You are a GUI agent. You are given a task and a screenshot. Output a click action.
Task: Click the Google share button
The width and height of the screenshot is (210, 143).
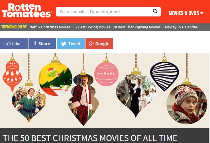coord(99,44)
